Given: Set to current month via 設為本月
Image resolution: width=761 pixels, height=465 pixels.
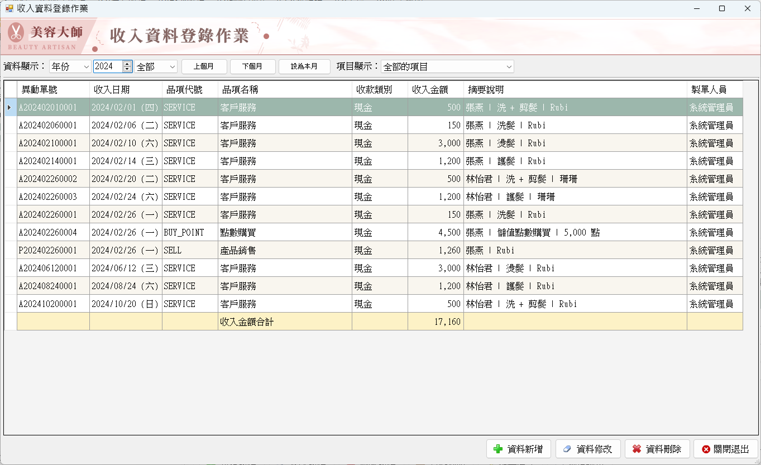Looking at the screenshot, I should [304, 66].
